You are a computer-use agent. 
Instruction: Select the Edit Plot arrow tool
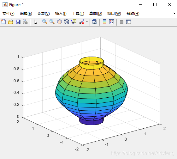pos(35,22)
